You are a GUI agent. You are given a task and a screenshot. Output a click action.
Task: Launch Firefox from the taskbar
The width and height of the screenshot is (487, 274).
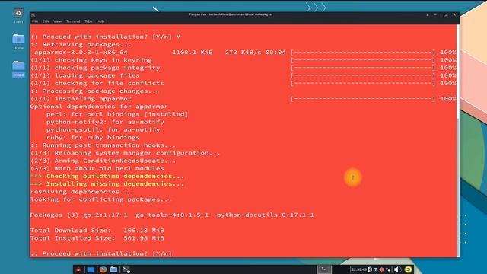tap(103, 269)
